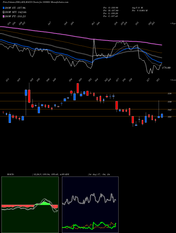Click the blue DOW ST legend swatch
This screenshot has height=233, width=176.
[4, 8]
